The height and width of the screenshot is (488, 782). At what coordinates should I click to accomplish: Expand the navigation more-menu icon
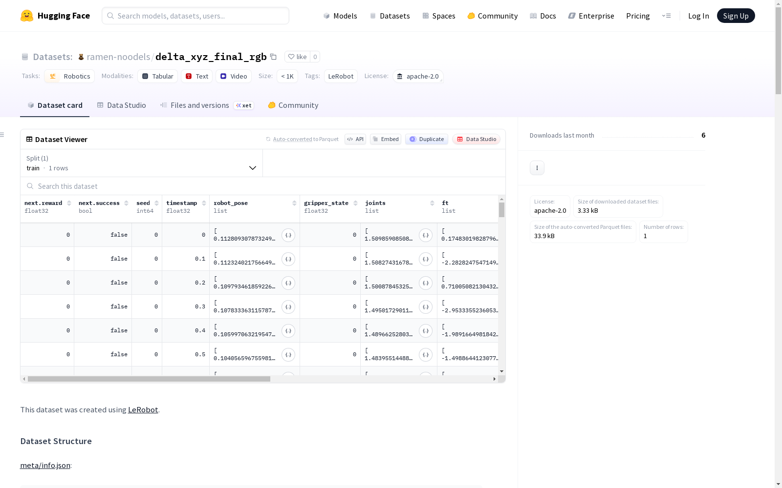[x=666, y=16]
